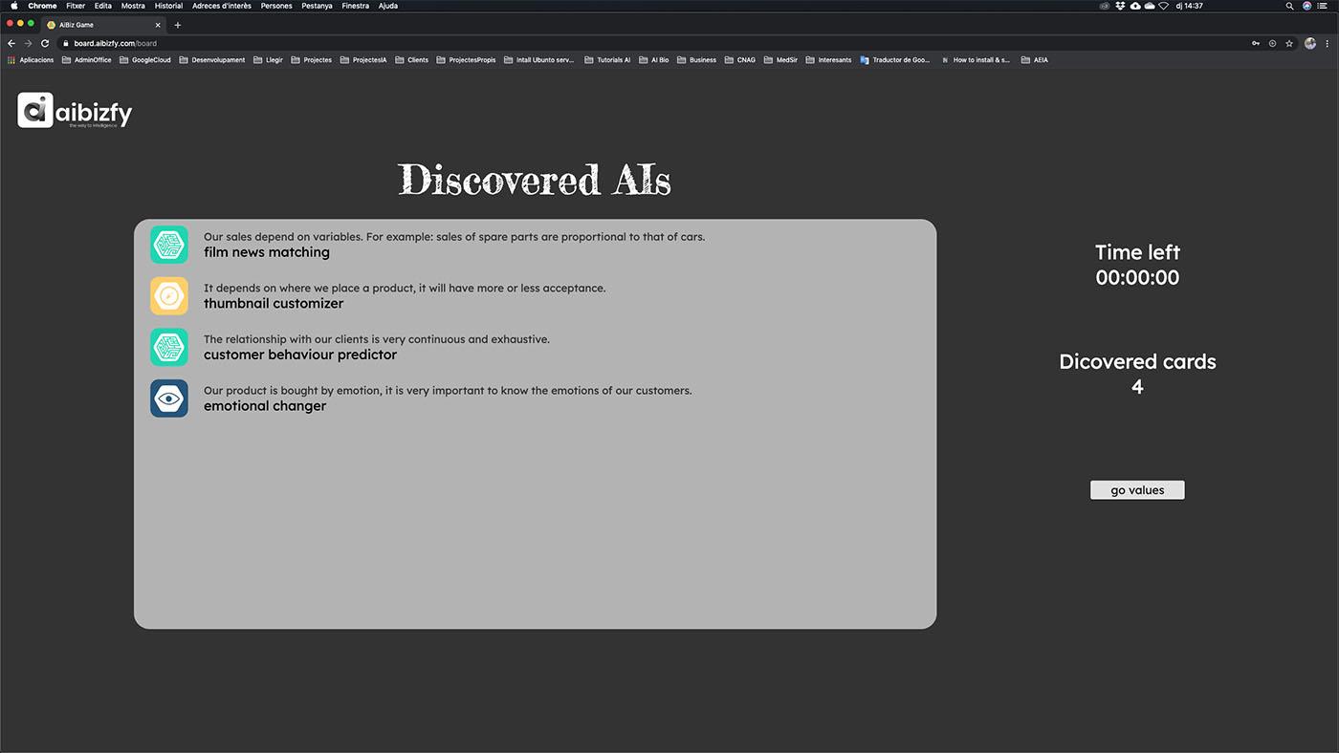
Task: Open the Mostra menu
Action: click(x=133, y=6)
